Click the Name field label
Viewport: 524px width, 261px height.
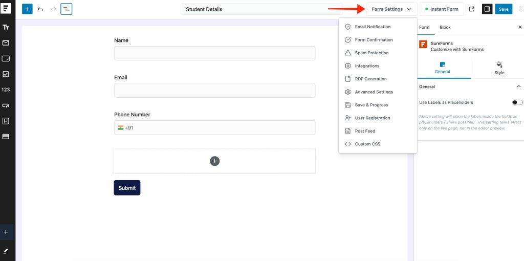pyautogui.click(x=121, y=40)
